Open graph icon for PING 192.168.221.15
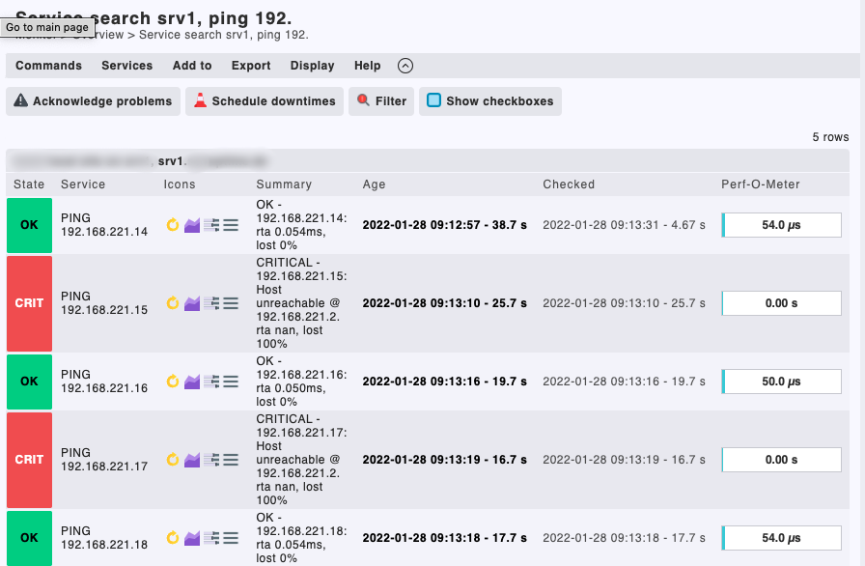Image resolution: width=865 pixels, height=566 pixels. tap(192, 303)
